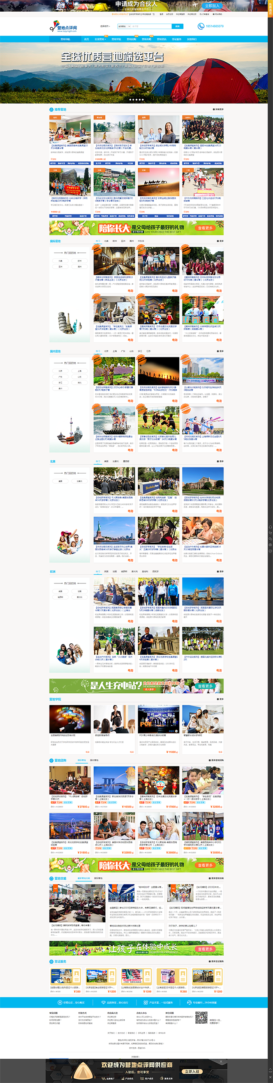273x1083 pixels.
Task: Open the 选择城市 city selector
Action: tap(105, 26)
